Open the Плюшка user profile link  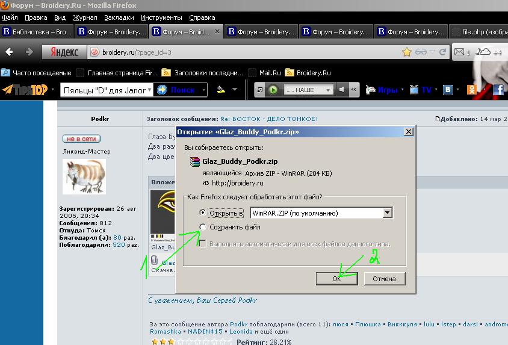click(x=368, y=324)
